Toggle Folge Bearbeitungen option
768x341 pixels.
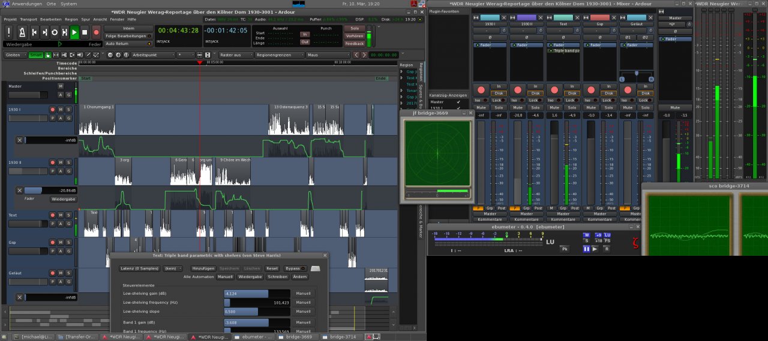[x=128, y=36]
